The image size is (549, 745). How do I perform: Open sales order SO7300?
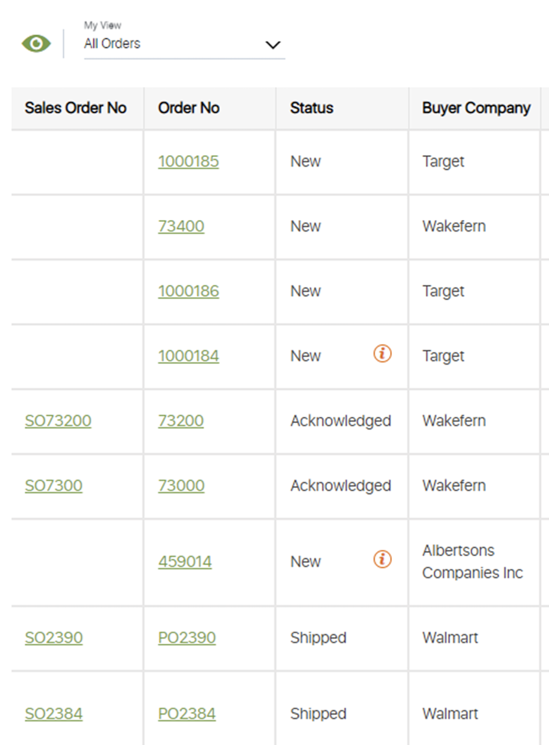pyautogui.click(x=53, y=486)
